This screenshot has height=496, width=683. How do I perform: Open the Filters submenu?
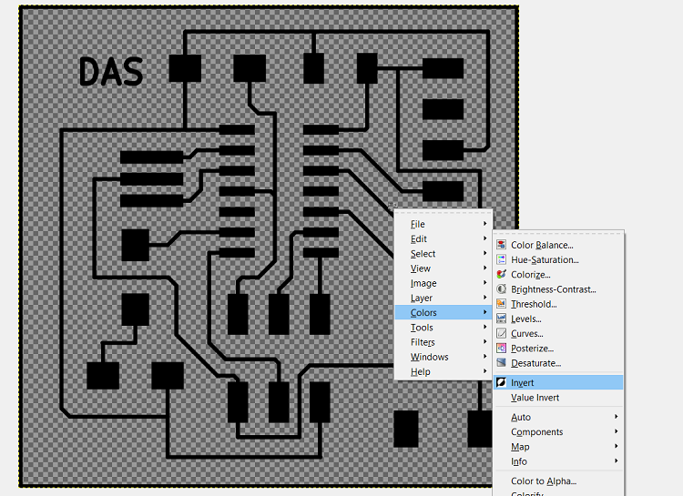tap(443, 342)
